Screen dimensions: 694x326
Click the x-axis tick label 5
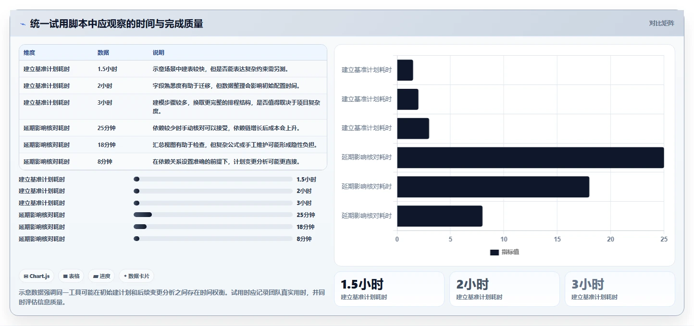(450, 239)
